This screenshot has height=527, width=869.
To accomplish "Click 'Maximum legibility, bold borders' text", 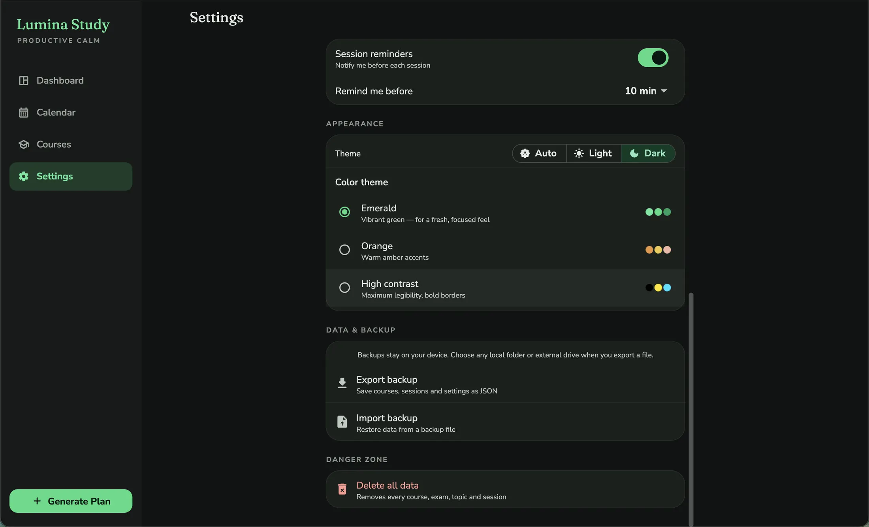I will click(413, 295).
